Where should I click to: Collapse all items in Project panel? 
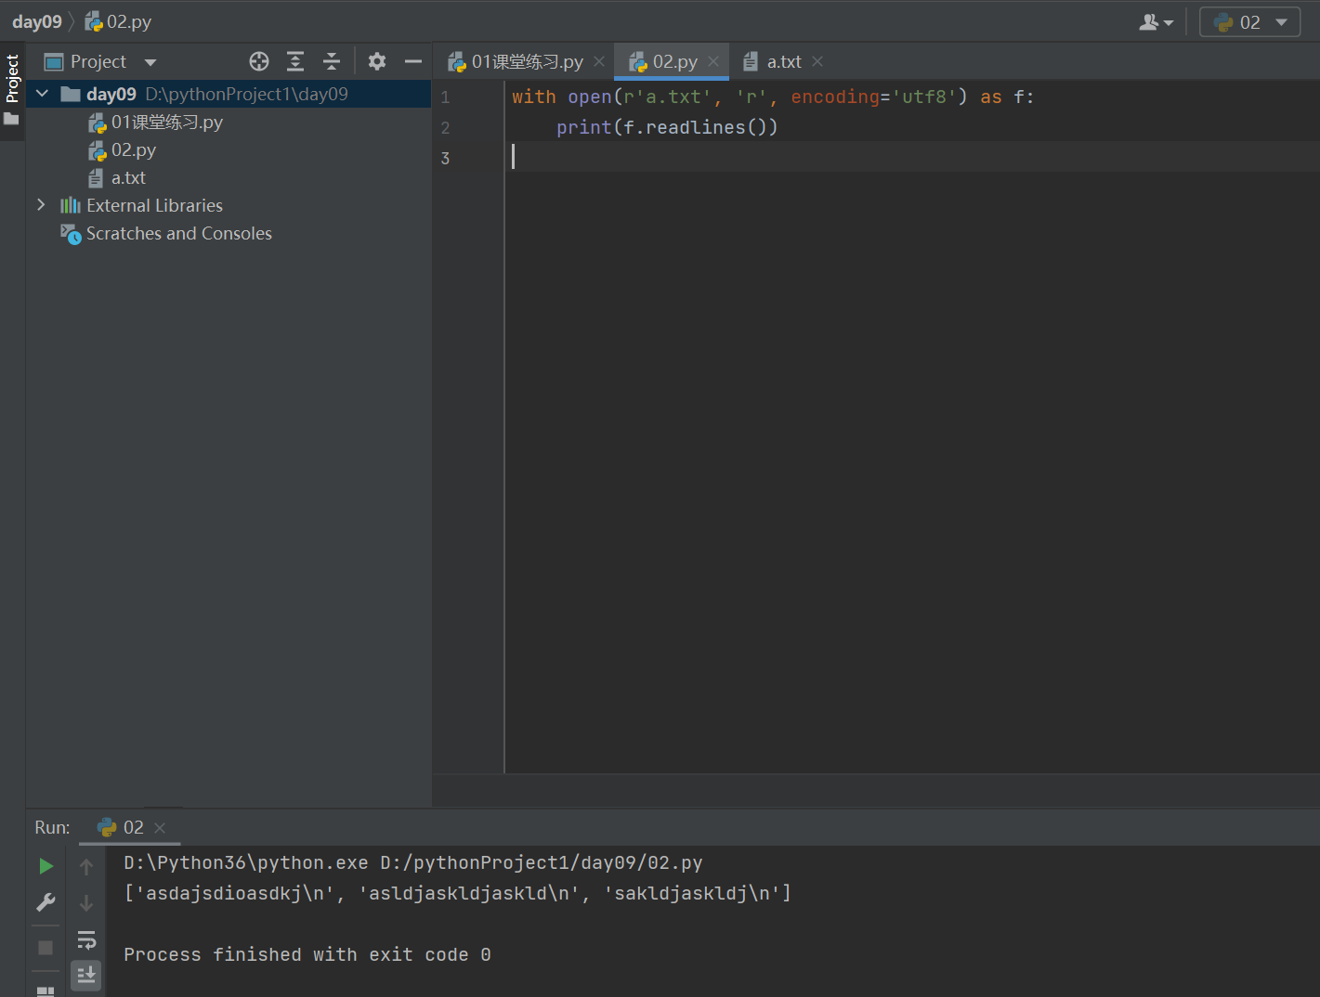click(x=332, y=61)
